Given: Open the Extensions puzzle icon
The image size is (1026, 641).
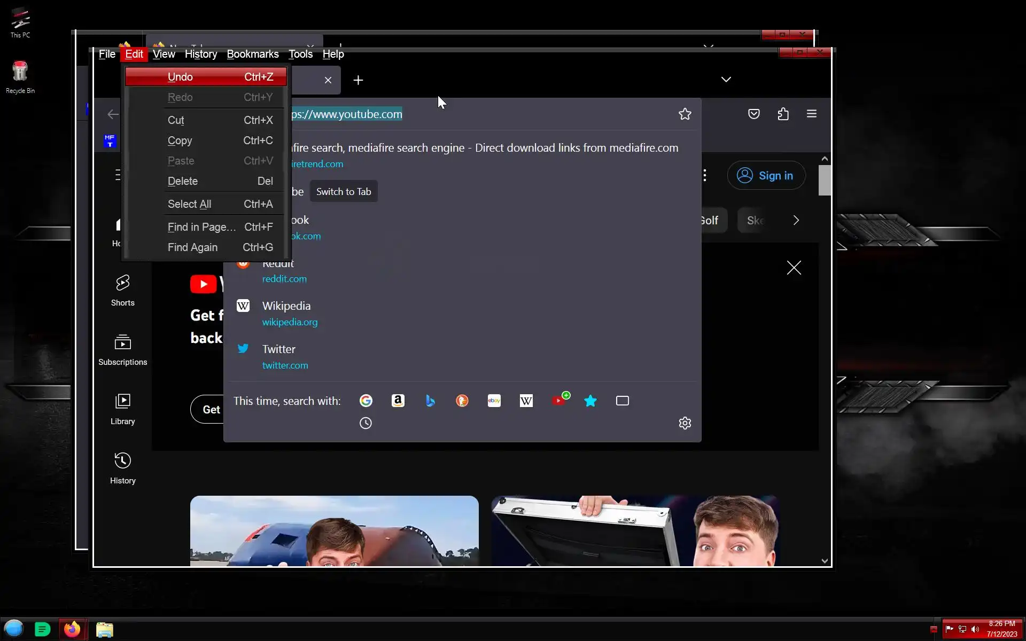Looking at the screenshot, I should (x=783, y=114).
